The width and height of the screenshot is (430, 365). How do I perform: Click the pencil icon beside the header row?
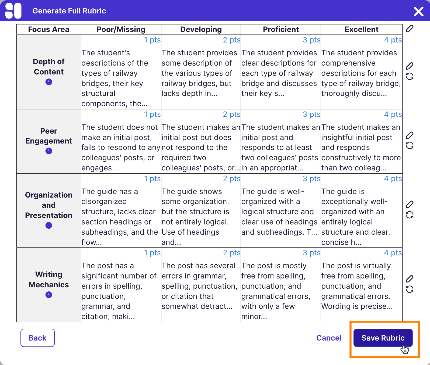pos(410,29)
